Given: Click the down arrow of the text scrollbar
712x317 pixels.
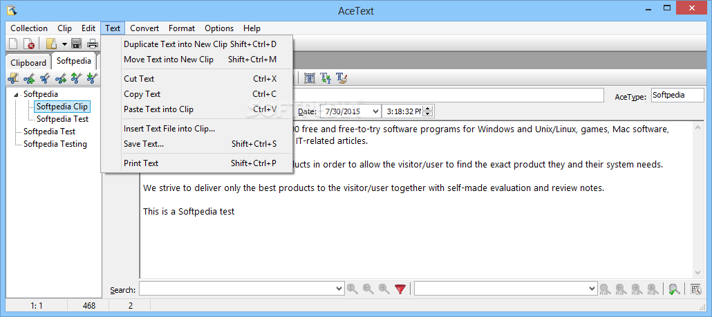Looking at the screenshot, I should click(x=698, y=273).
